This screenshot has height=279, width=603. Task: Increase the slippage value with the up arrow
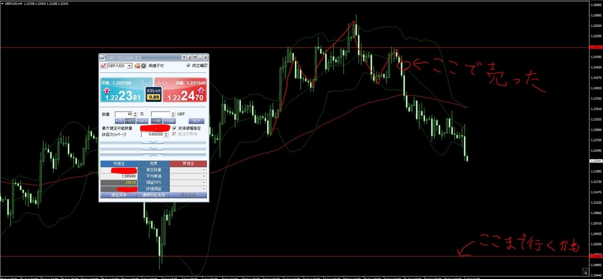[x=166, y=133]
